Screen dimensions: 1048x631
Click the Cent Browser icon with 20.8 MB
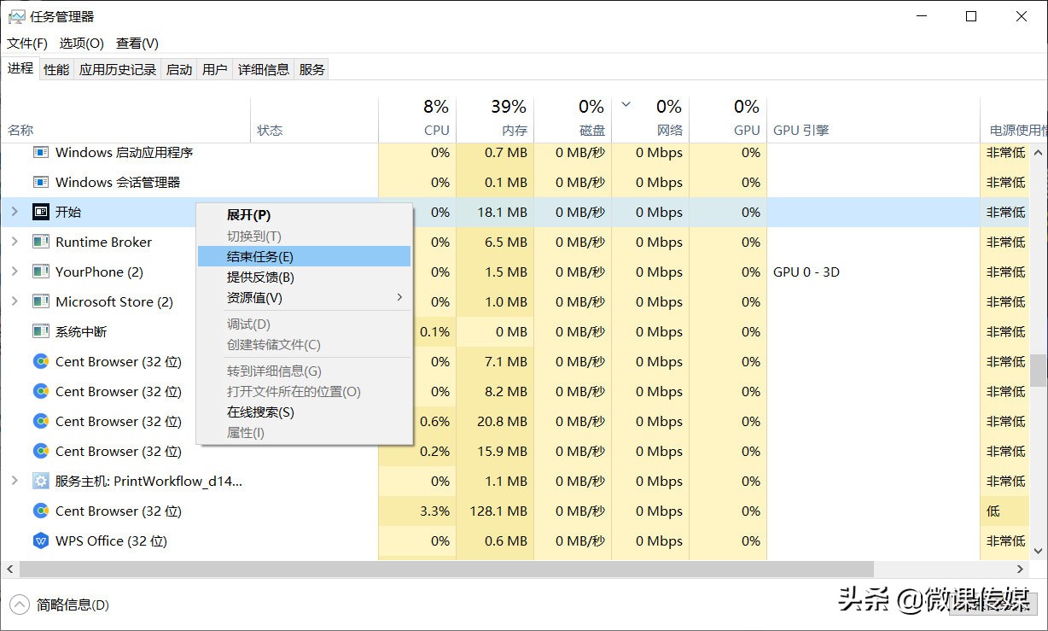click(x=40, y=422)
